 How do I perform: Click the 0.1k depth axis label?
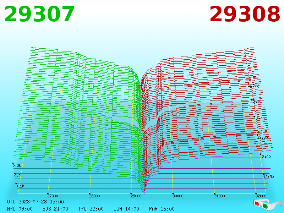[20, 186]
